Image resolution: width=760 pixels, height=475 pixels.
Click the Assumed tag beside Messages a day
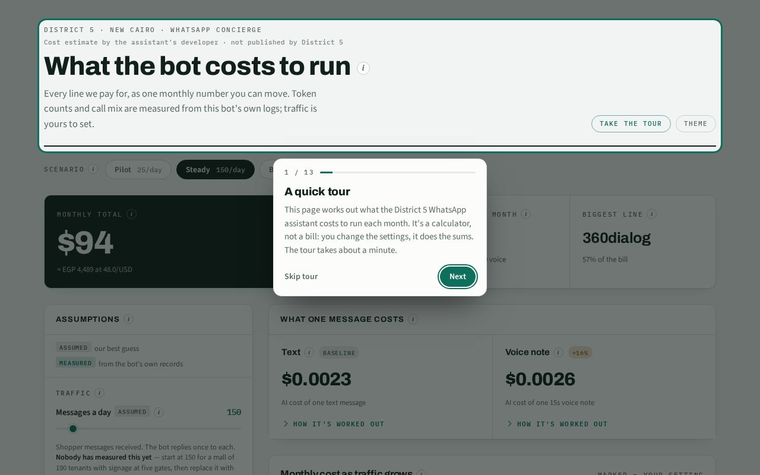click(132, 412)
